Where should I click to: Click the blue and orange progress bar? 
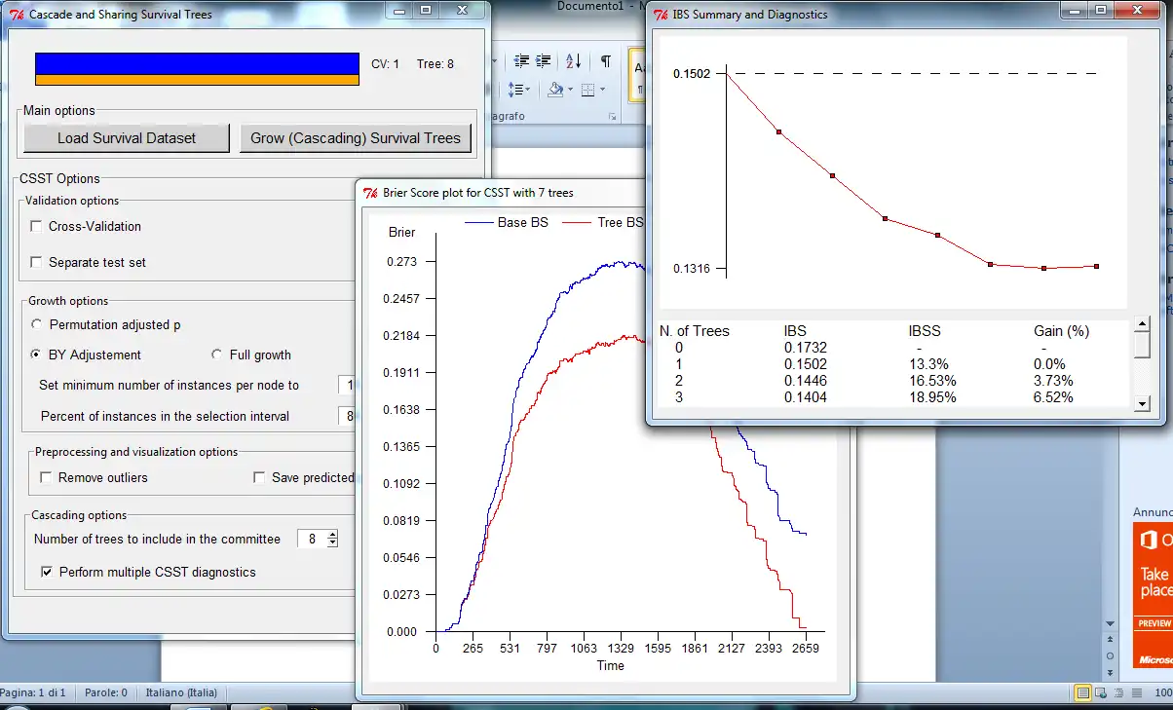click(x=197, y=69)
